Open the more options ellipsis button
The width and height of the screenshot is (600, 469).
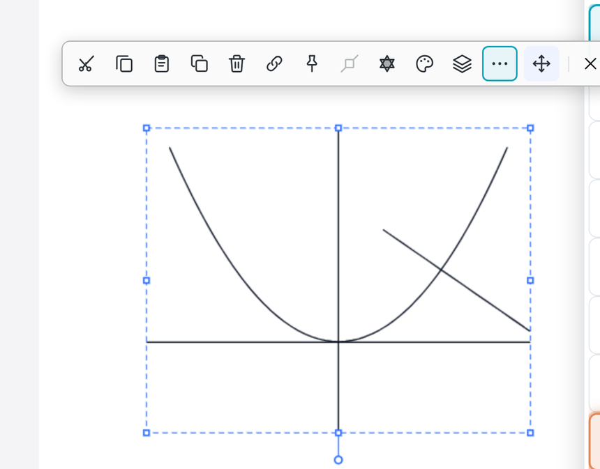click(500, 64)
